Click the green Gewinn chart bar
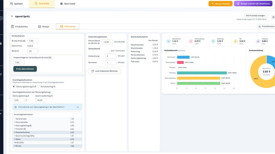 click(x=199, y=83)
